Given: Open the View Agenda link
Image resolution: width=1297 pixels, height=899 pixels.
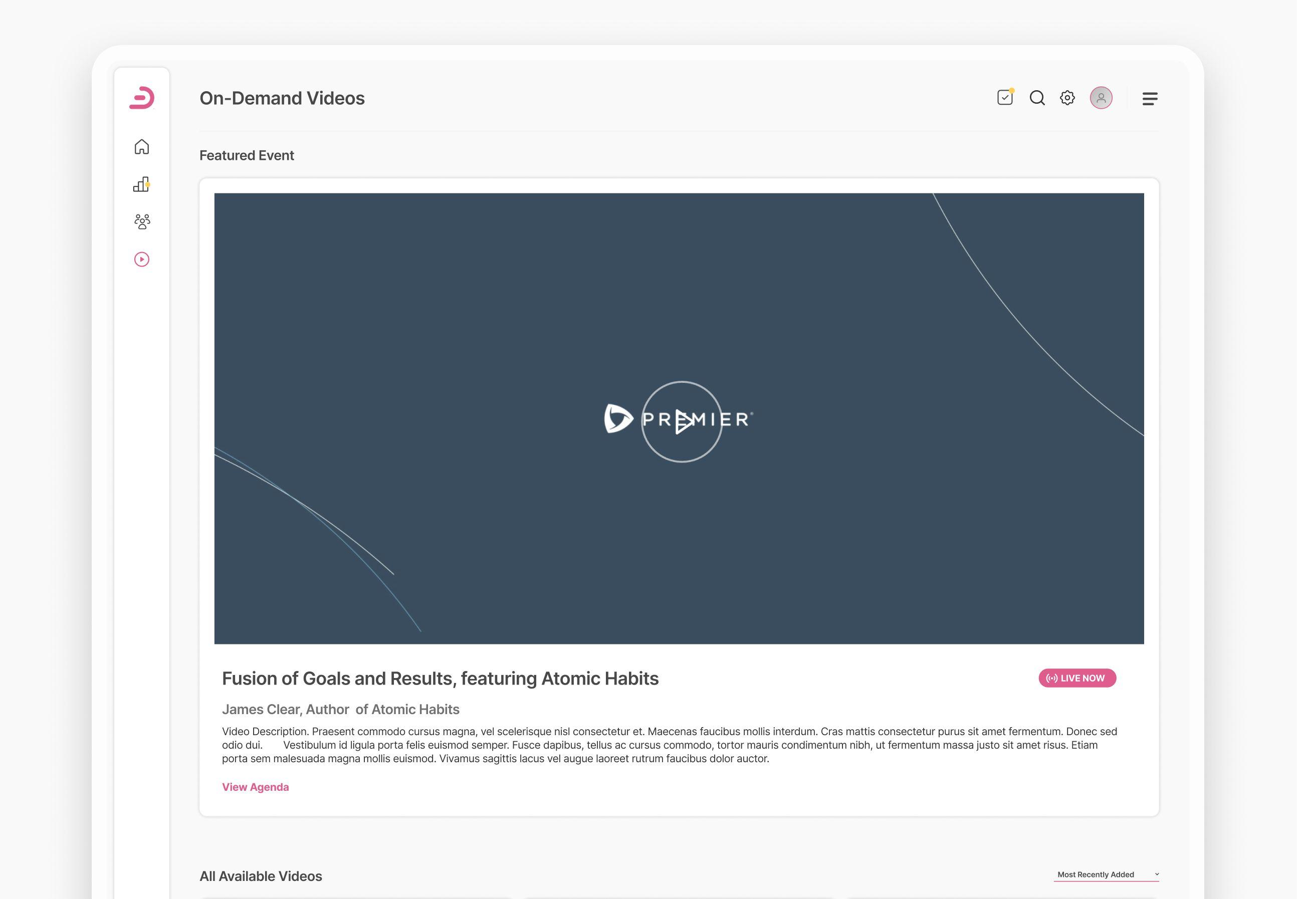Looking at the screenshot, I should point(255,787).
